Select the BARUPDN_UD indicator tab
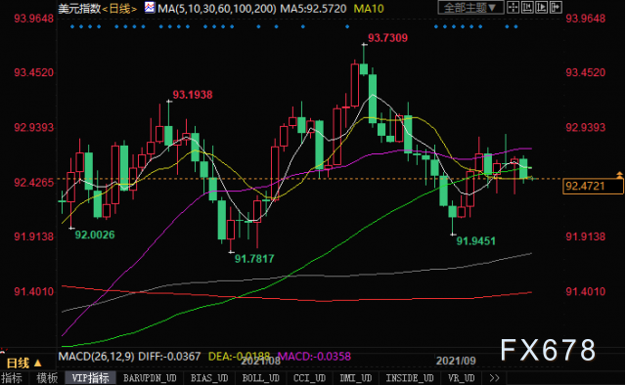The width and height of the screenshot is (626, 385). 150,378
